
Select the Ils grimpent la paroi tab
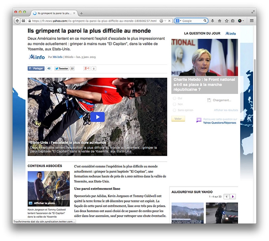pos(54,13)
